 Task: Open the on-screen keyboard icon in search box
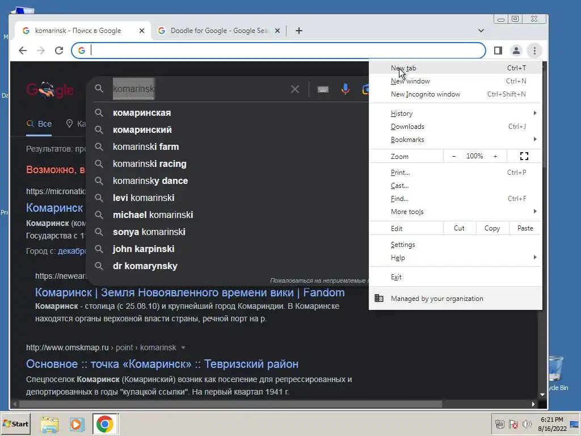tap(323, 89)
